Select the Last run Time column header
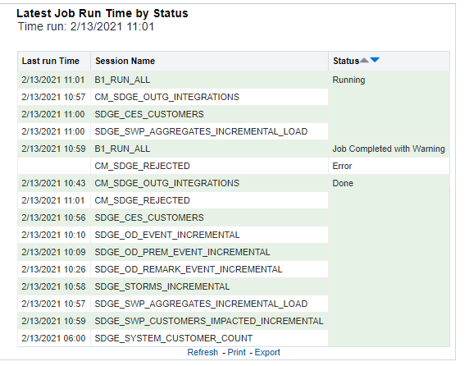469x366 pixels. coord(51,61)
